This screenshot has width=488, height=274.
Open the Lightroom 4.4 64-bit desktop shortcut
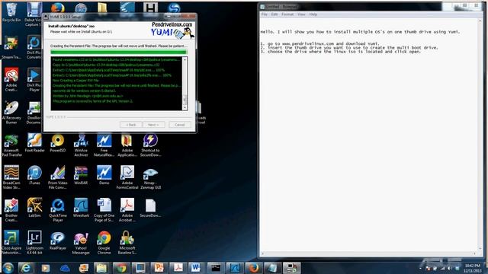[34, 242]
